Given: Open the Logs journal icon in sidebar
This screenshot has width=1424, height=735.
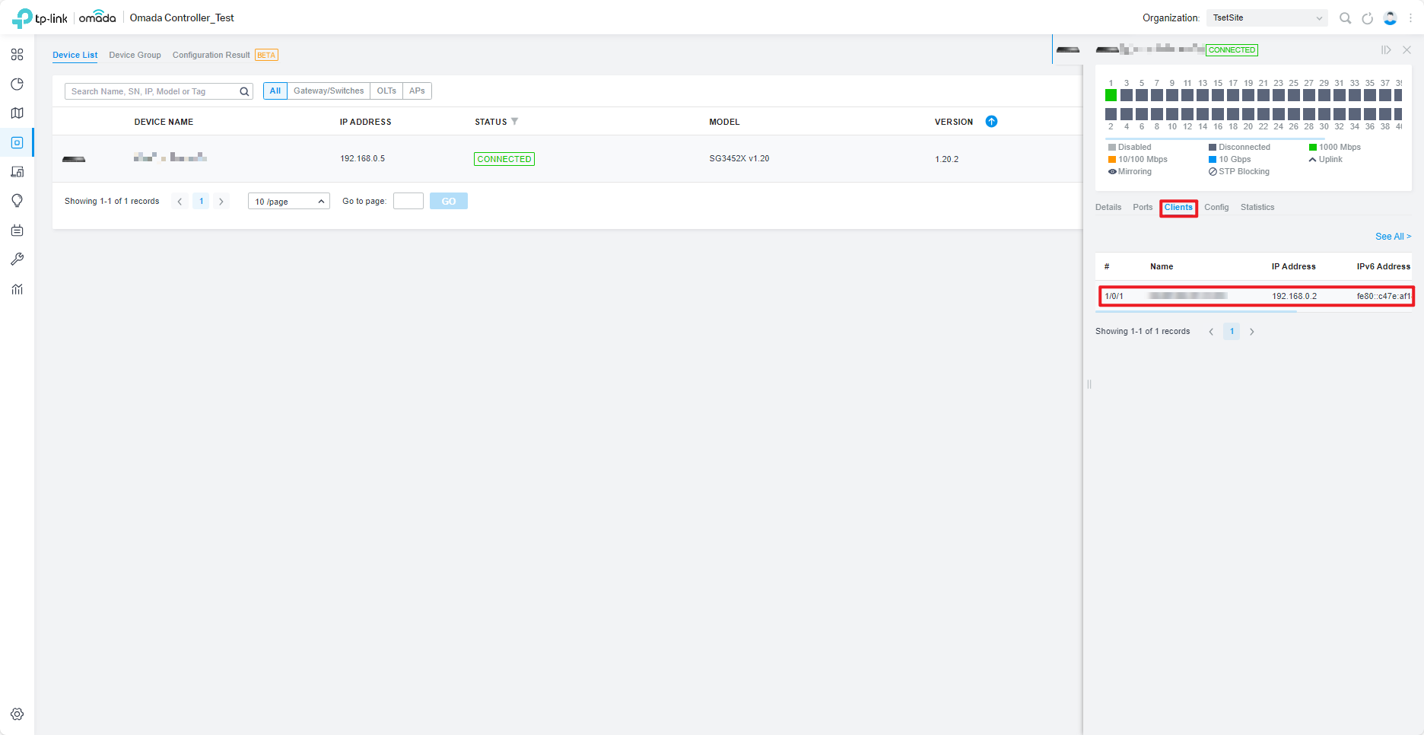Looking at the screenshot, I should tap(17, 230).
